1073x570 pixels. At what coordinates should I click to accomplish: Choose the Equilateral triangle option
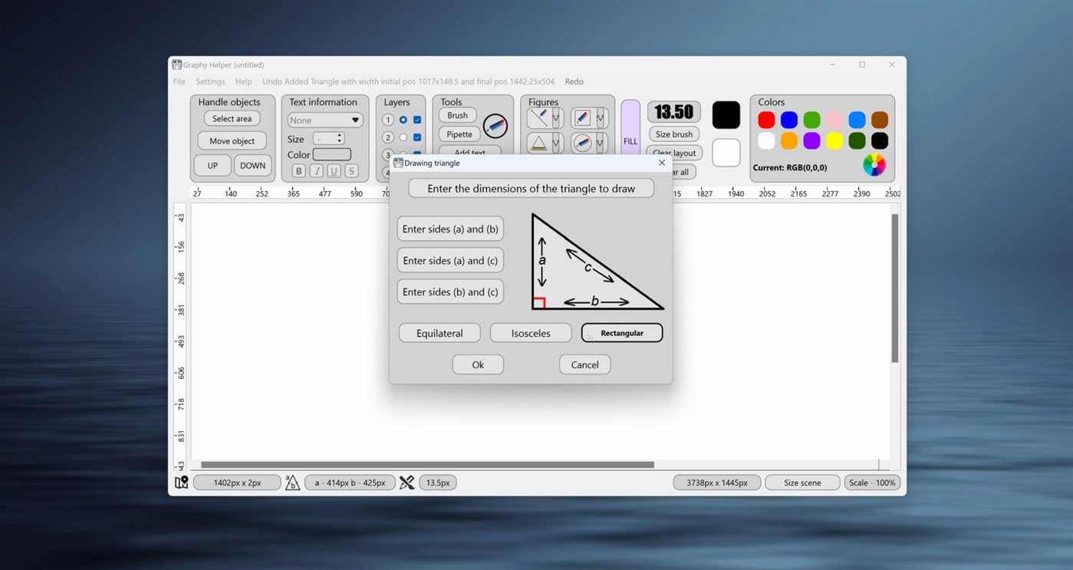point(439,333)
